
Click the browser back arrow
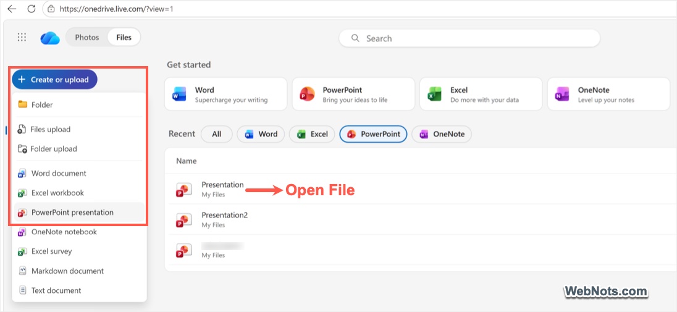tap(12, 9)
